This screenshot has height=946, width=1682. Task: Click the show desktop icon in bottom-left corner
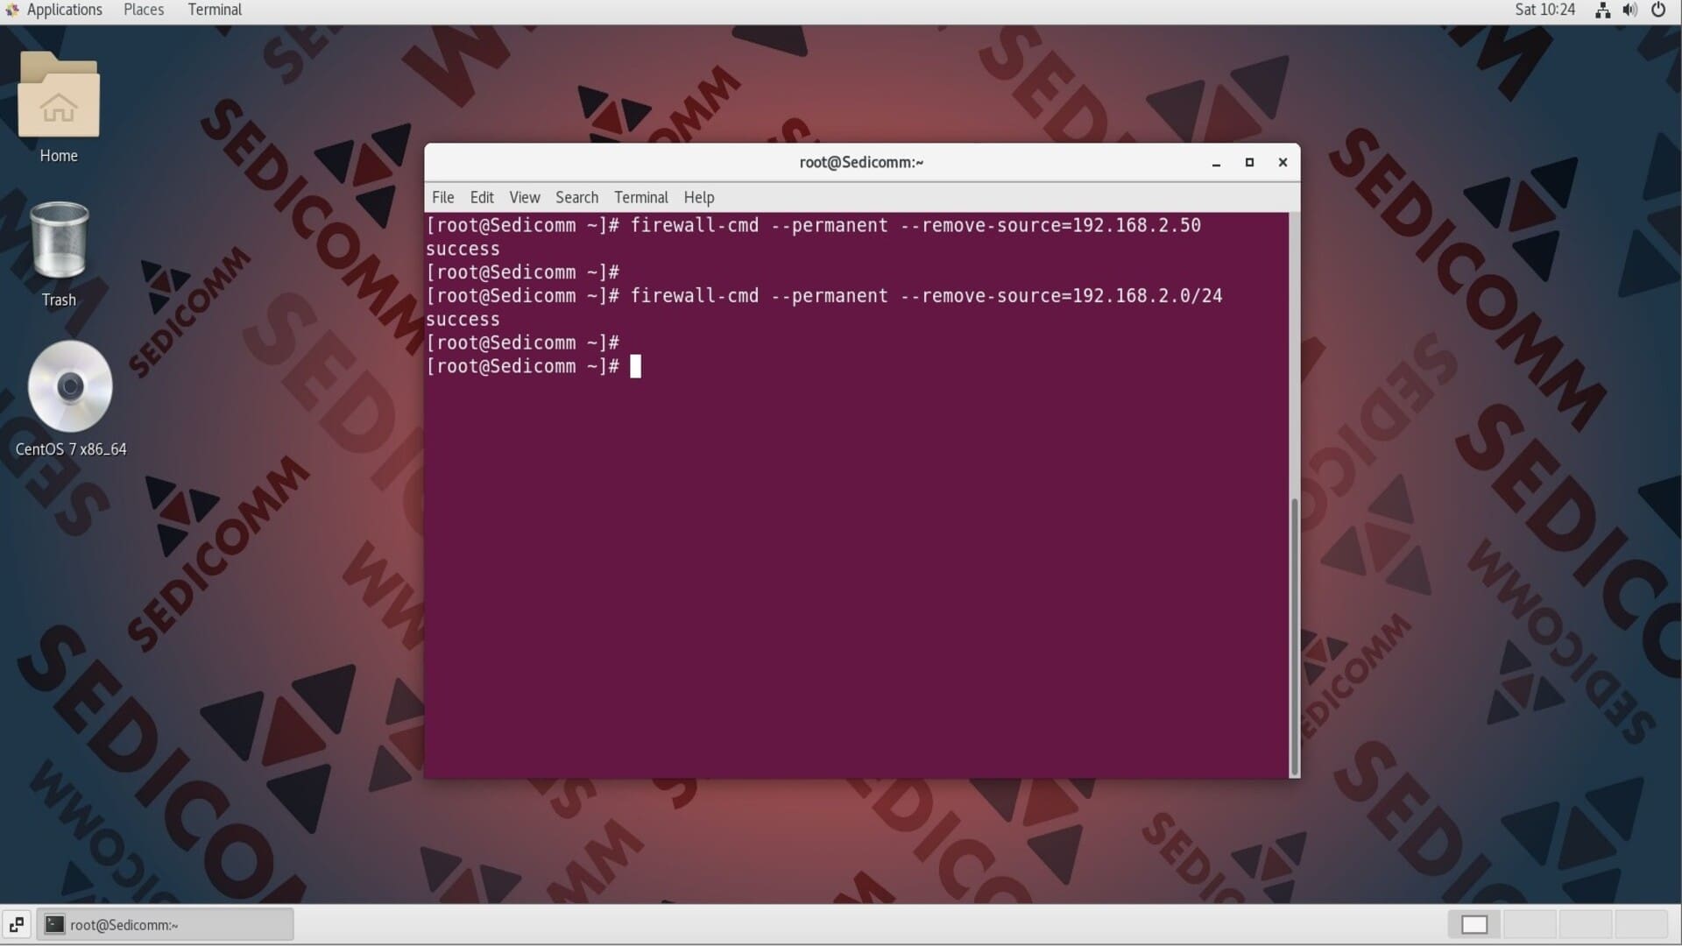(17, 924)
